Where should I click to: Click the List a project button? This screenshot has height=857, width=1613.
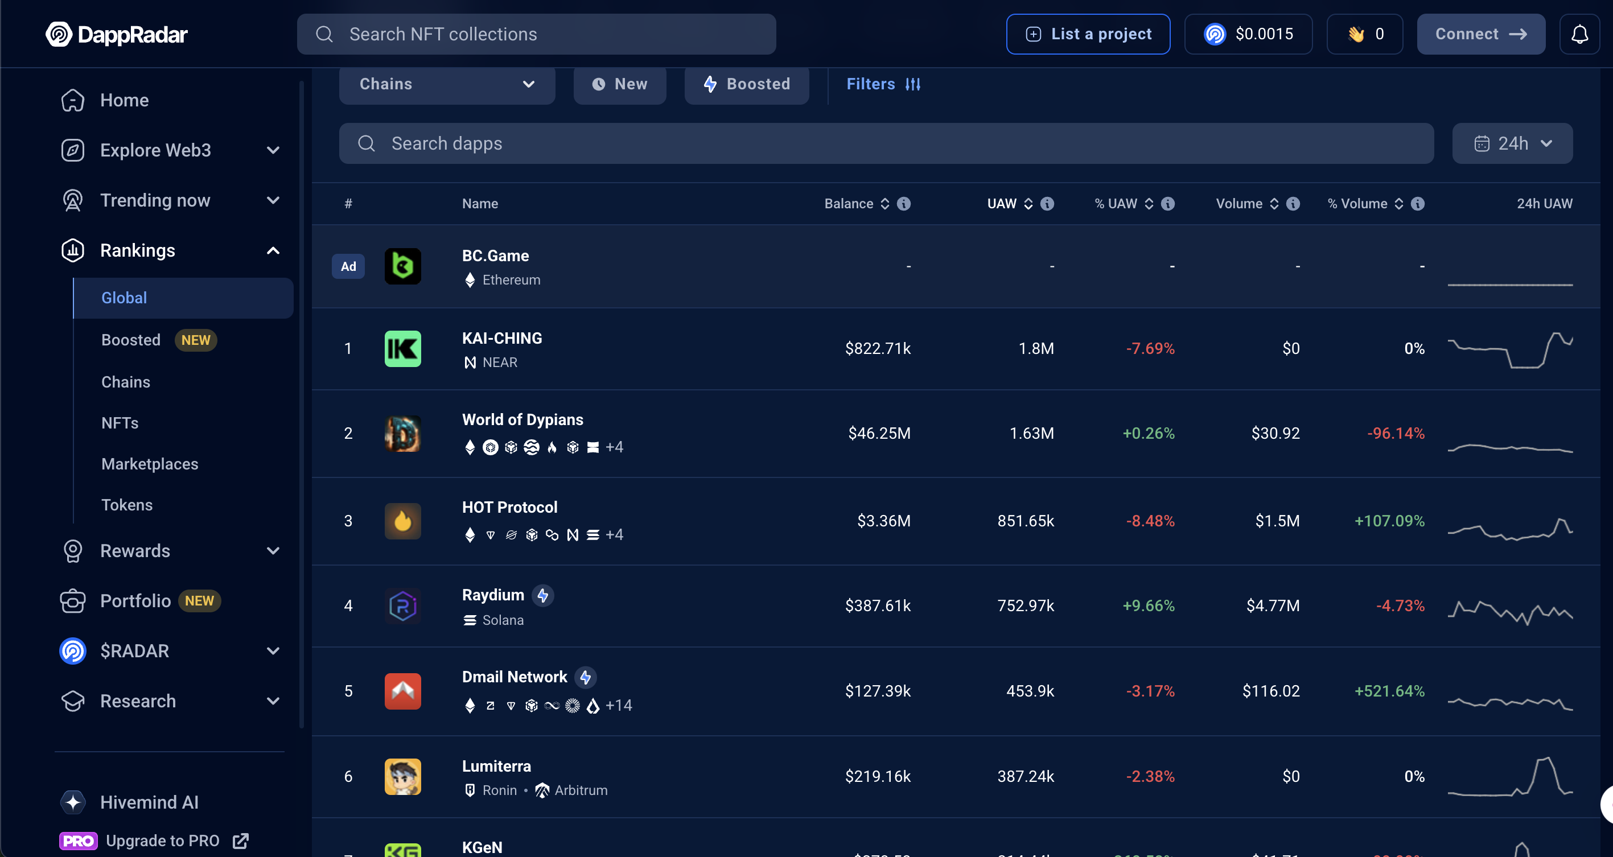point(1088,34)
